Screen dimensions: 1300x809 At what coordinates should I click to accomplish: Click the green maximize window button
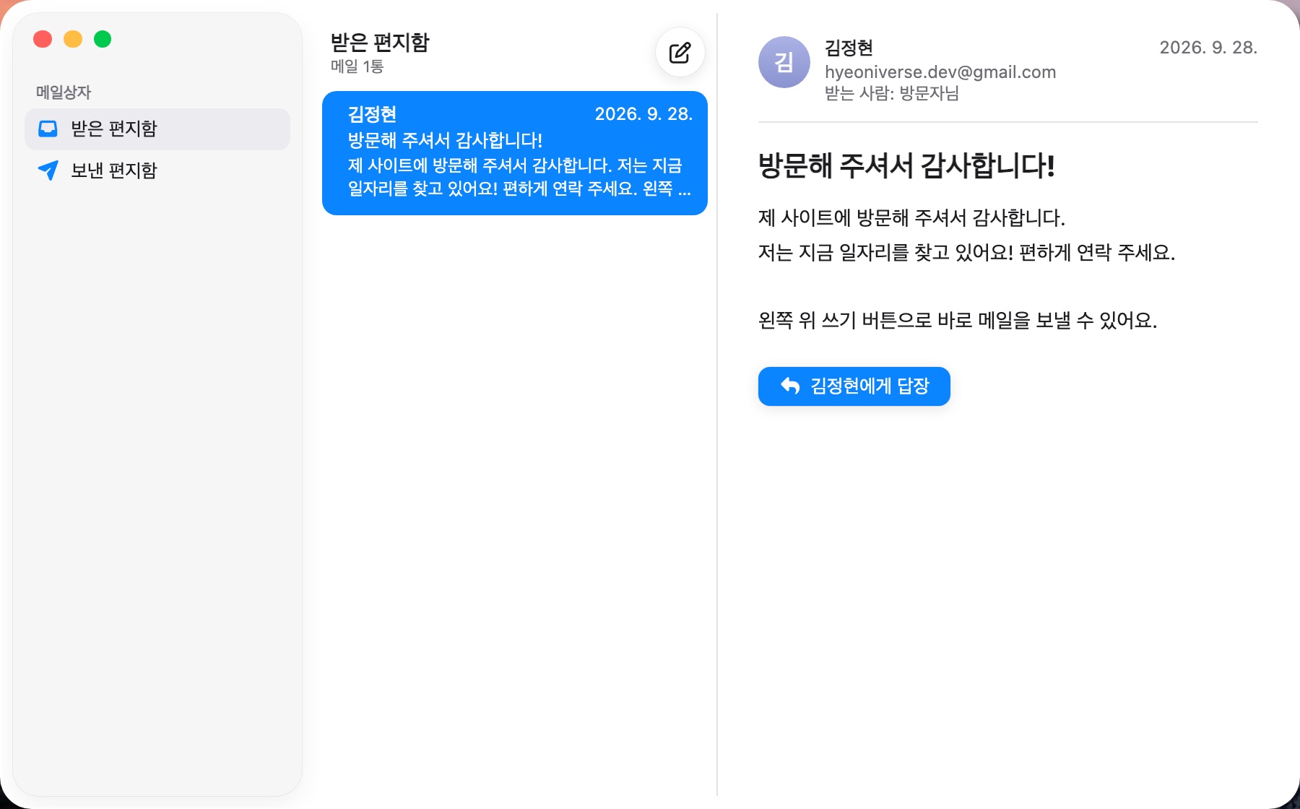click(103, 39)
